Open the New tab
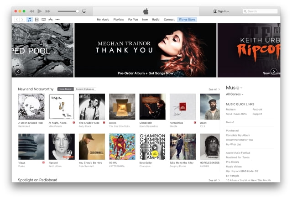 point(145,19)
